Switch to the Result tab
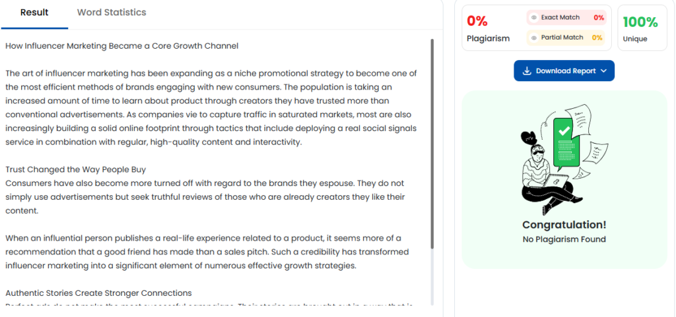This screenshot has height=317, width=676. click(34, 13)
